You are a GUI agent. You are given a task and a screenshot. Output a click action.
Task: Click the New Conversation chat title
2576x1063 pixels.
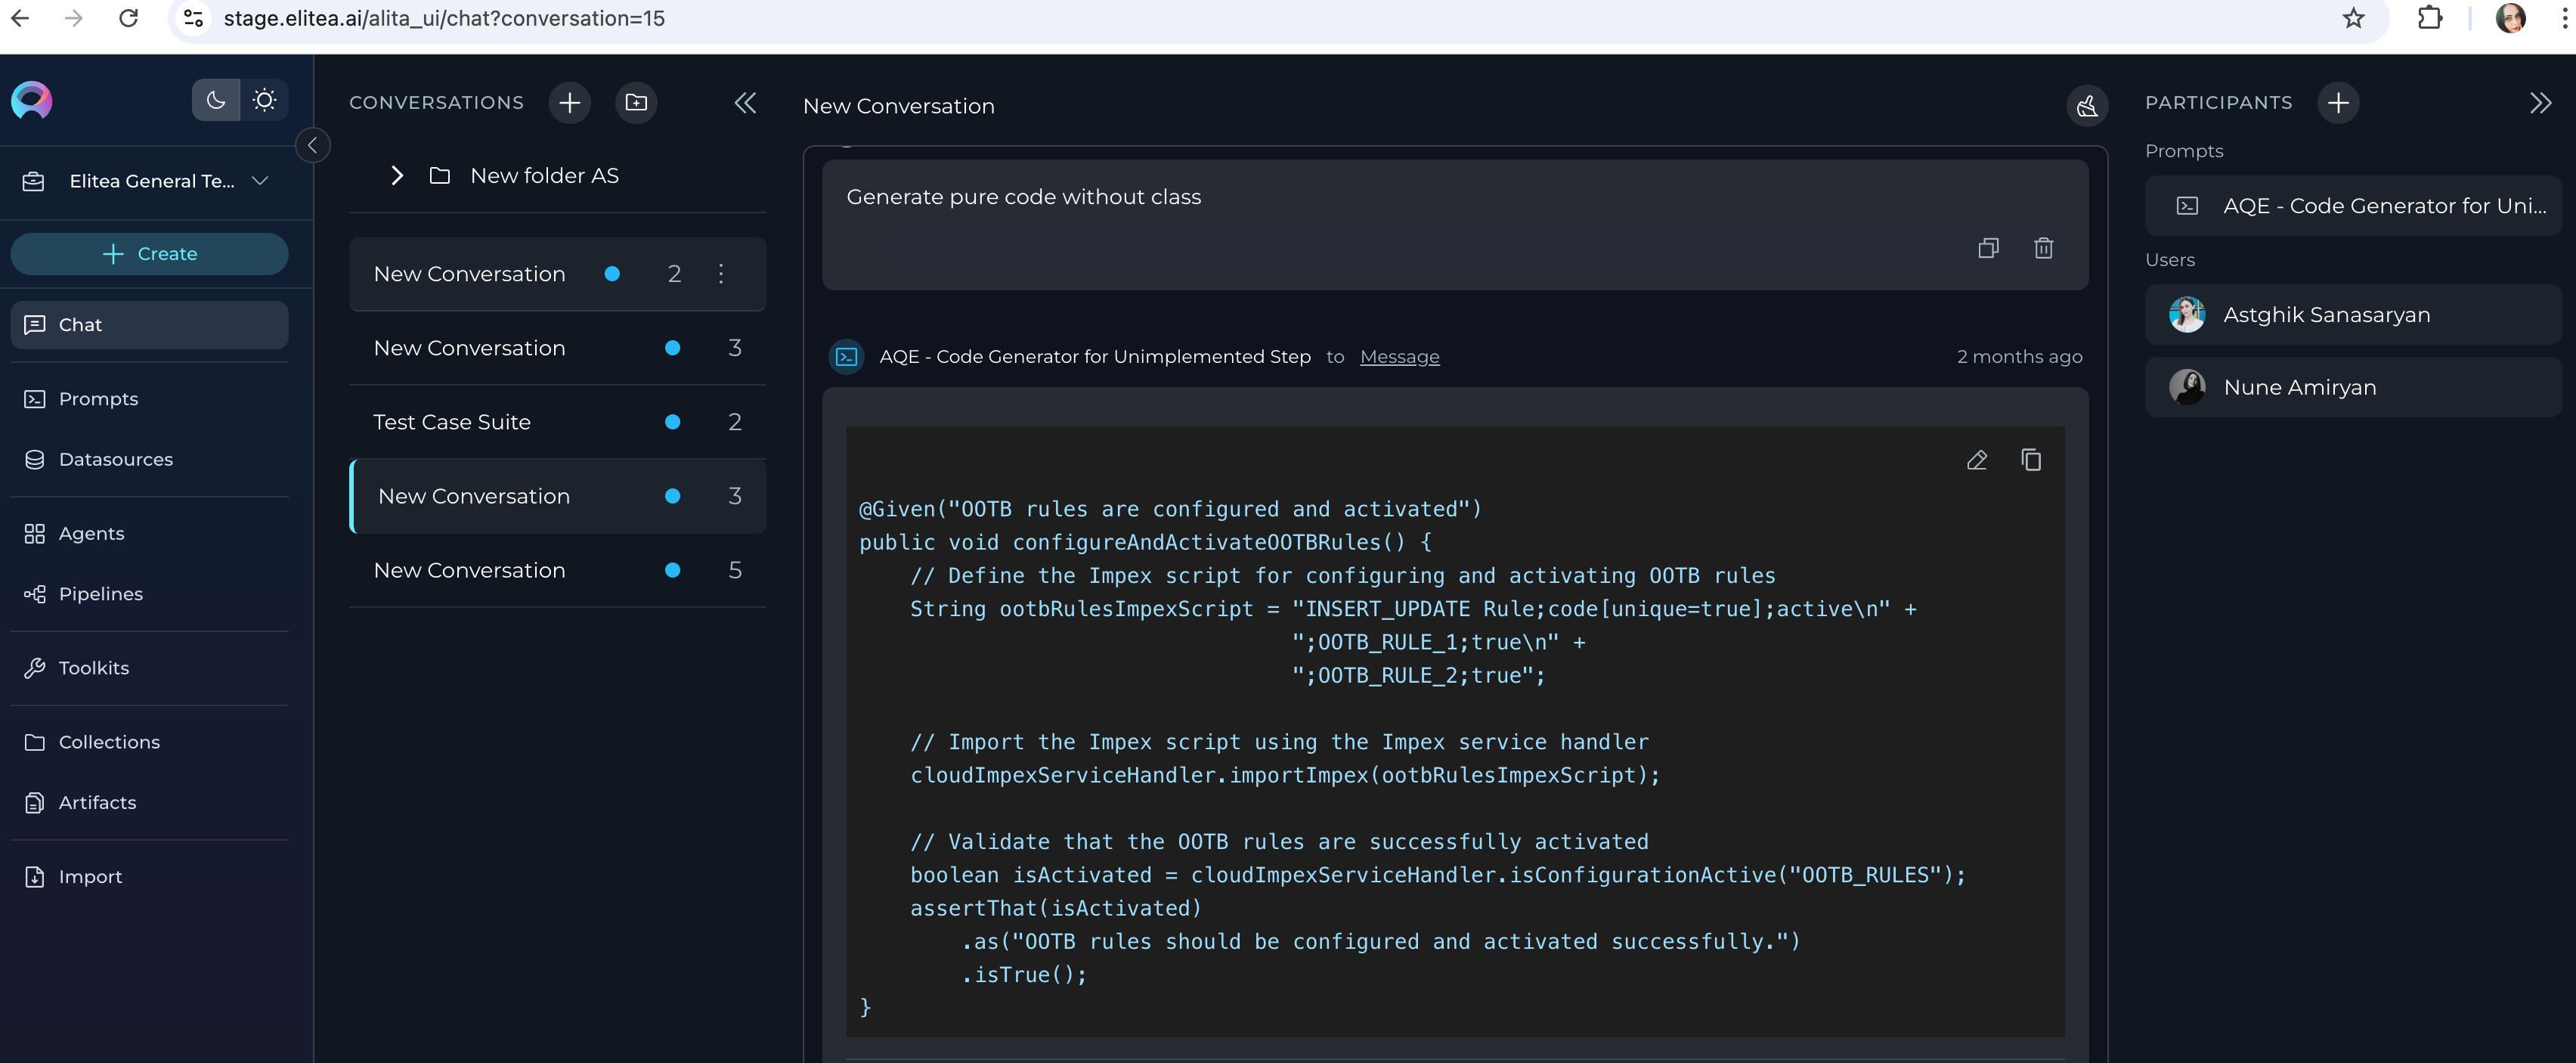click(x=898, y=106)
